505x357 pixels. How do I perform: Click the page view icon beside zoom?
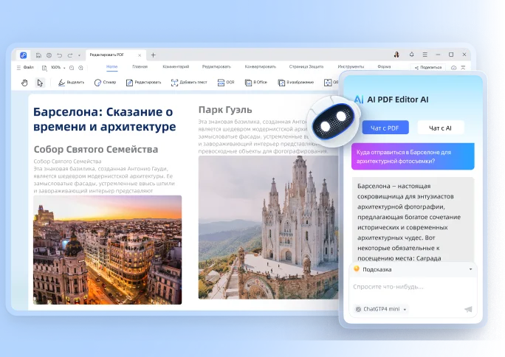coord(44,68)
